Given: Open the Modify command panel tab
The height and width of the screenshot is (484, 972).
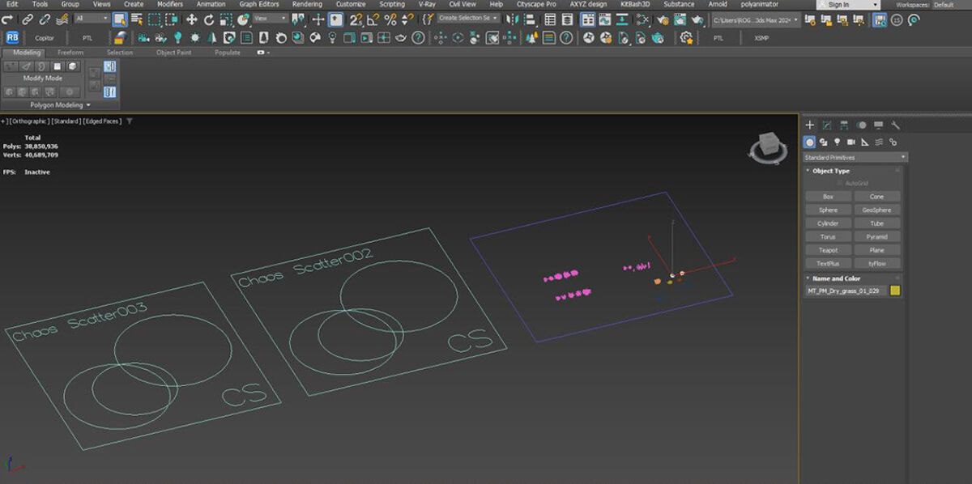Looking at the screenshot, I should (x=826, y=125).
